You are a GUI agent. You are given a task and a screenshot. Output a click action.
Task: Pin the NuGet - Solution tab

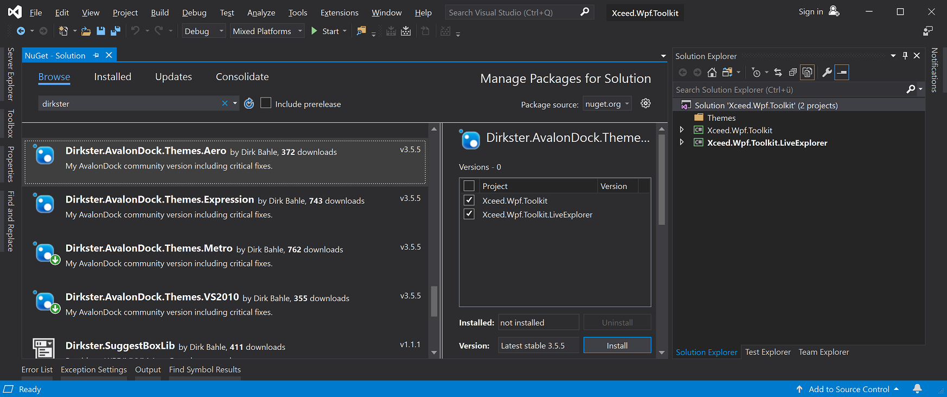(96, 55)
